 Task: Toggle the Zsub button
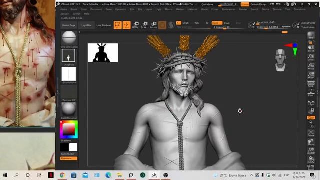point(227,23)
